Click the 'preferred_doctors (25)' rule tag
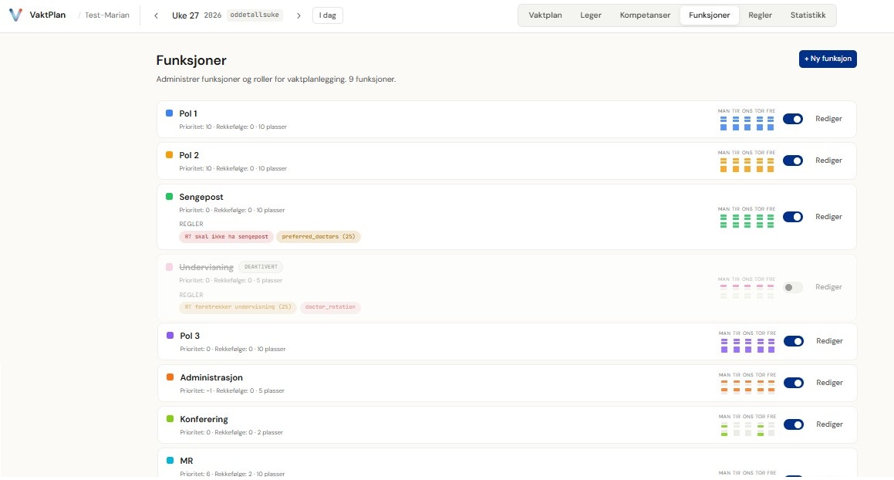Viewport: 894px width, 480px height. pyautogui.click(x=318, y=236)
